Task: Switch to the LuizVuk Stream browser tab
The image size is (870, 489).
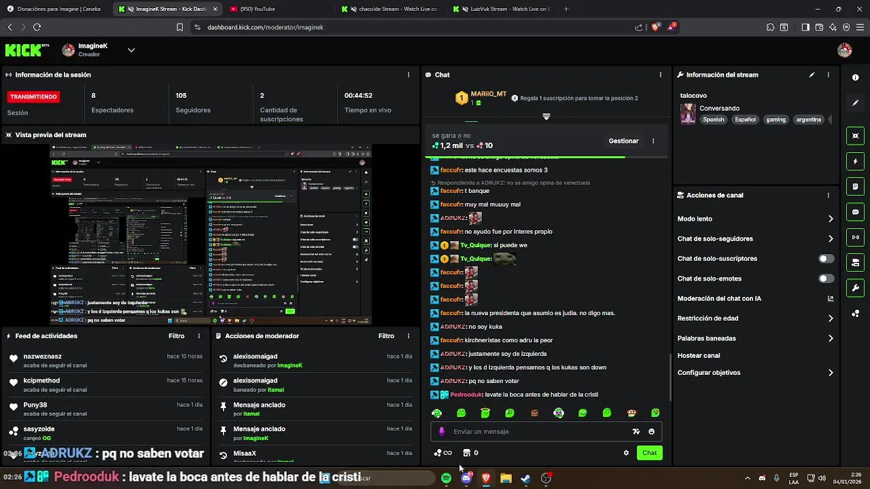Action: pos(503,9)
